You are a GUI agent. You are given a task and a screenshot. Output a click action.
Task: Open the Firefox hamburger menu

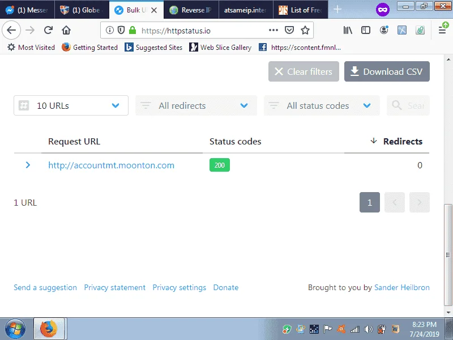(442, 29)
